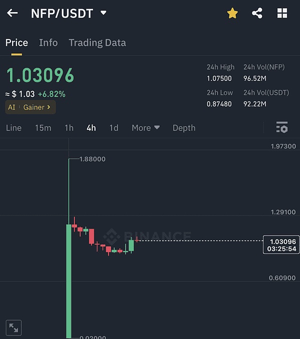
Task: Tap the back arrow icon
Action: (12, 13)
